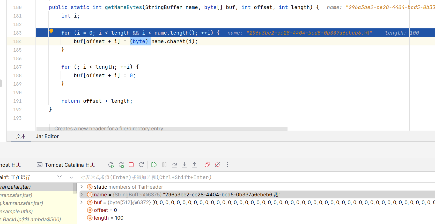Click the lightbulb intention icon on line 183

coord(51,31)
